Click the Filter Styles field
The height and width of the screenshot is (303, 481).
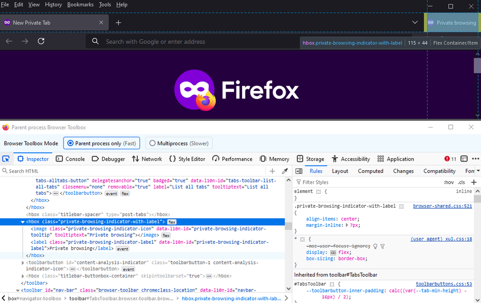point(367,182)
